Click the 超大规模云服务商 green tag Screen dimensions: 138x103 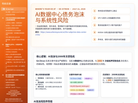[x=76, y=82]
